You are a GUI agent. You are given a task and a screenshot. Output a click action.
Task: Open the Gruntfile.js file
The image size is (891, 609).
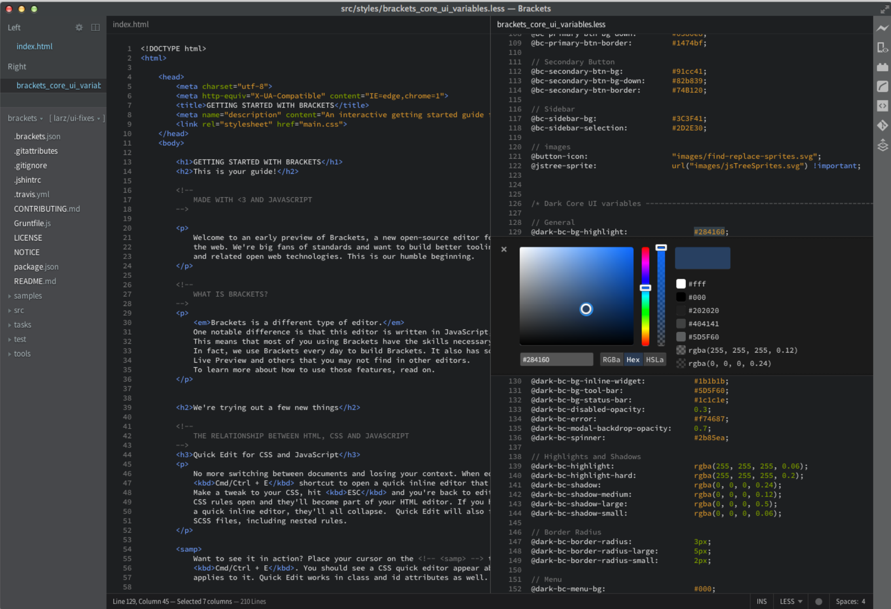(32, 223)
